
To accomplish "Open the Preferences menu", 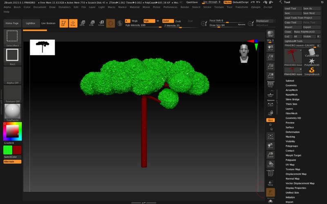I will [170, 7].
